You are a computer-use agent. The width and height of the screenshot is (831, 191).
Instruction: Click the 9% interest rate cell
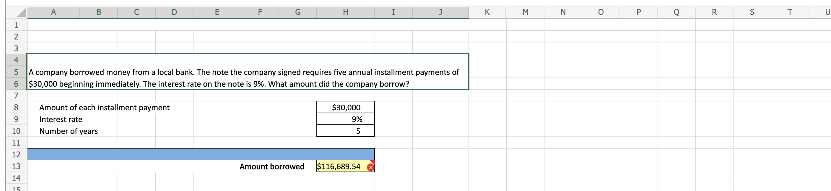point(346,119)
